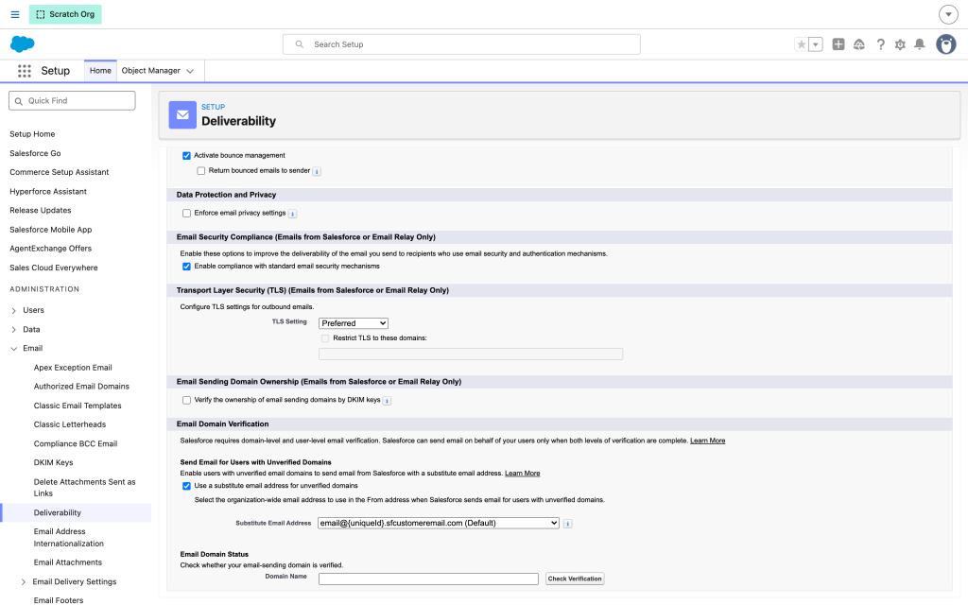The height and width of the screenshot is (605, 968).
Task: Expand Email Delivery Settings node
Action: [x=24, y=582]
